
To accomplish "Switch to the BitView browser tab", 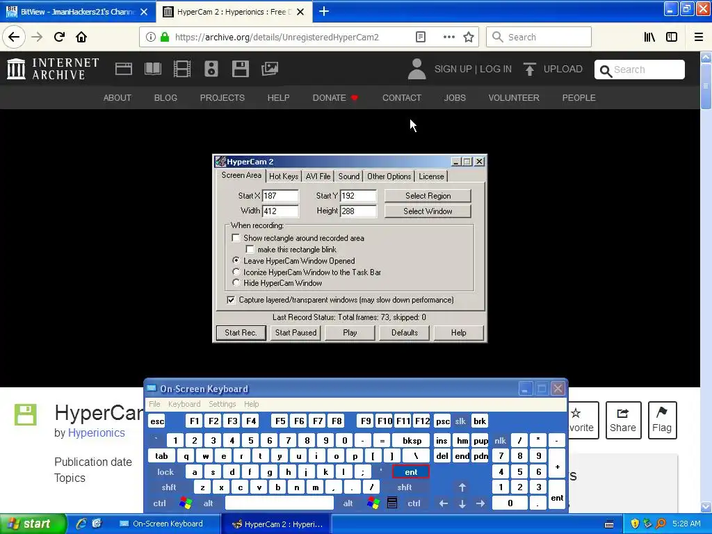I will pos(77,12).
